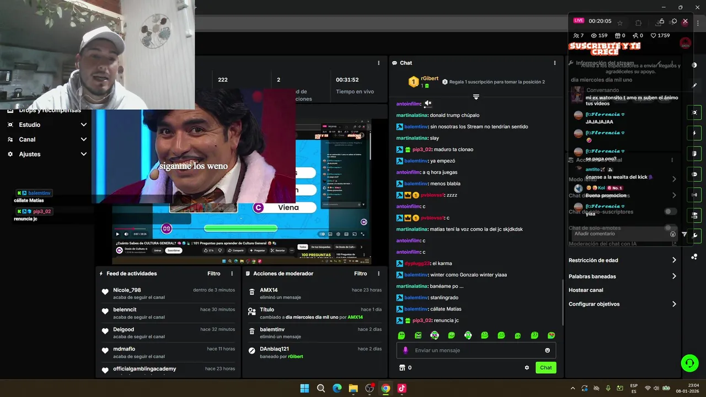Screen dimensions: 706x397
Task: Open the stream stats panel three-dot menu
Action: click(x=378, y=63)
